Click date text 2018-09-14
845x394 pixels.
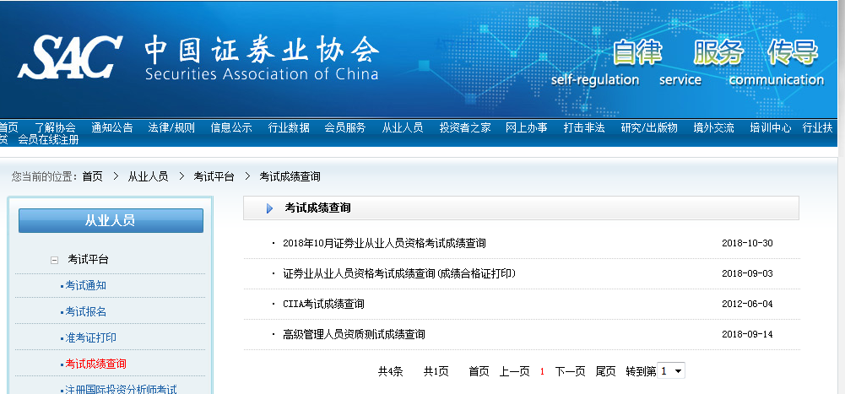point(747,334)
